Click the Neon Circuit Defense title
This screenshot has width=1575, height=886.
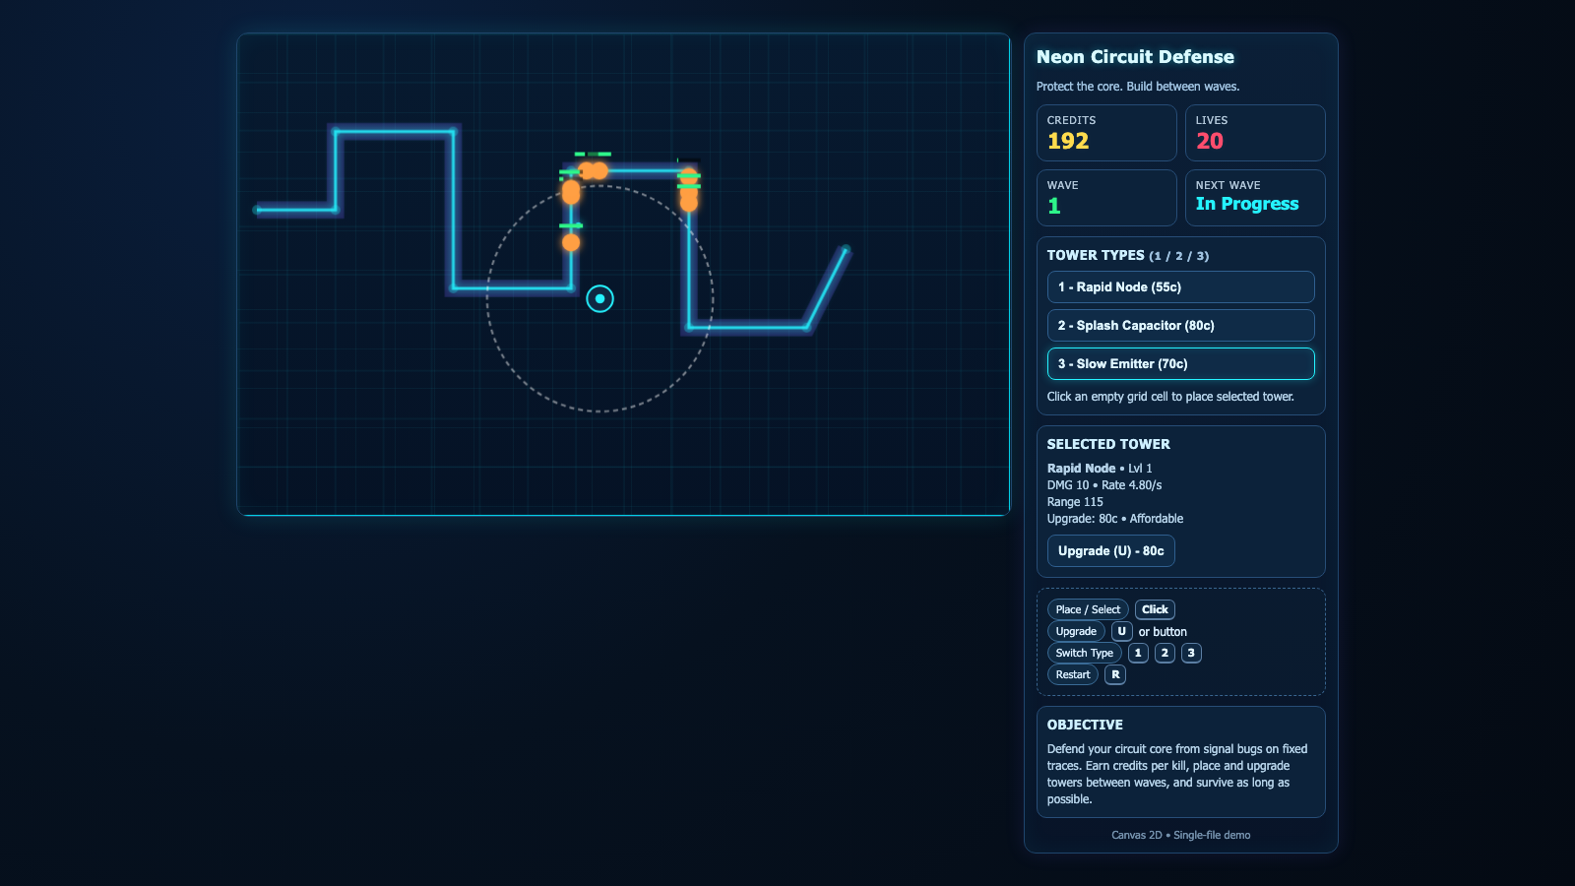pos(1135,57)
